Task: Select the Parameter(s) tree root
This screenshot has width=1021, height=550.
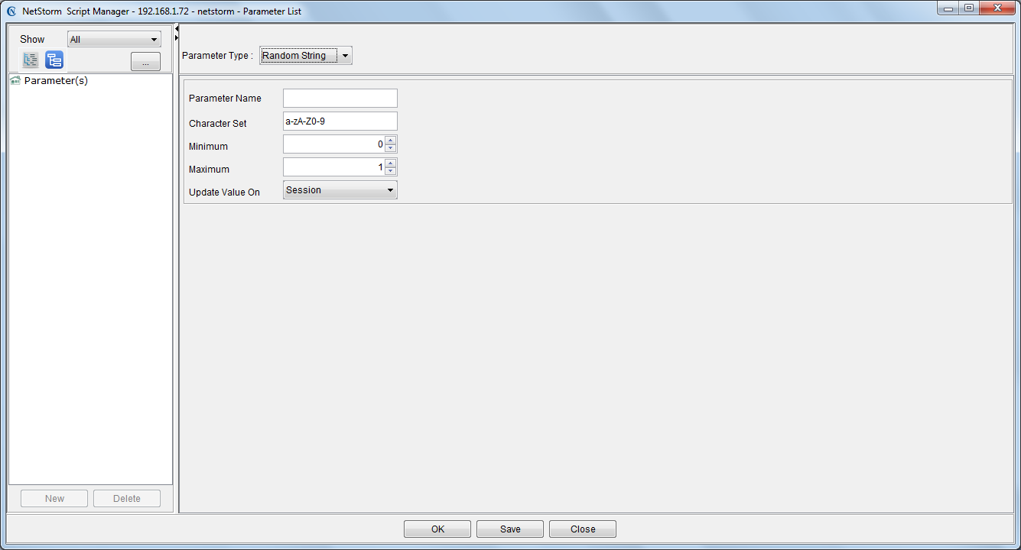Action: [x=56, y=80]
